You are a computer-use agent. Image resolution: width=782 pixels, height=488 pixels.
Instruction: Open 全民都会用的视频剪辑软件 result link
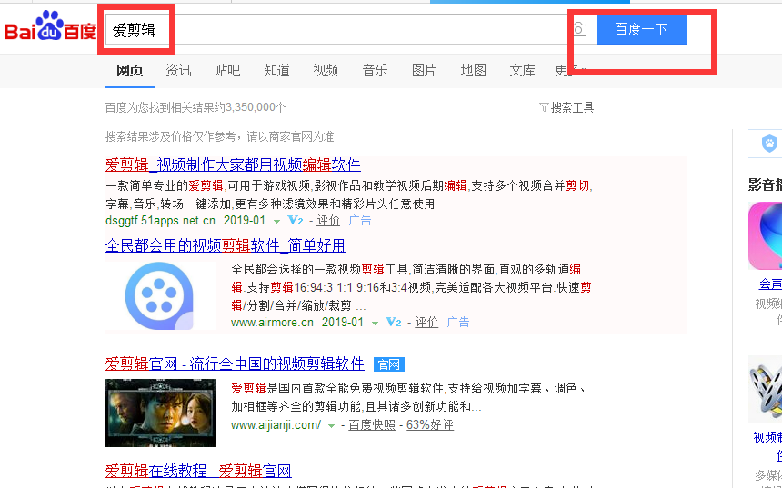click(x=225, y=245)
